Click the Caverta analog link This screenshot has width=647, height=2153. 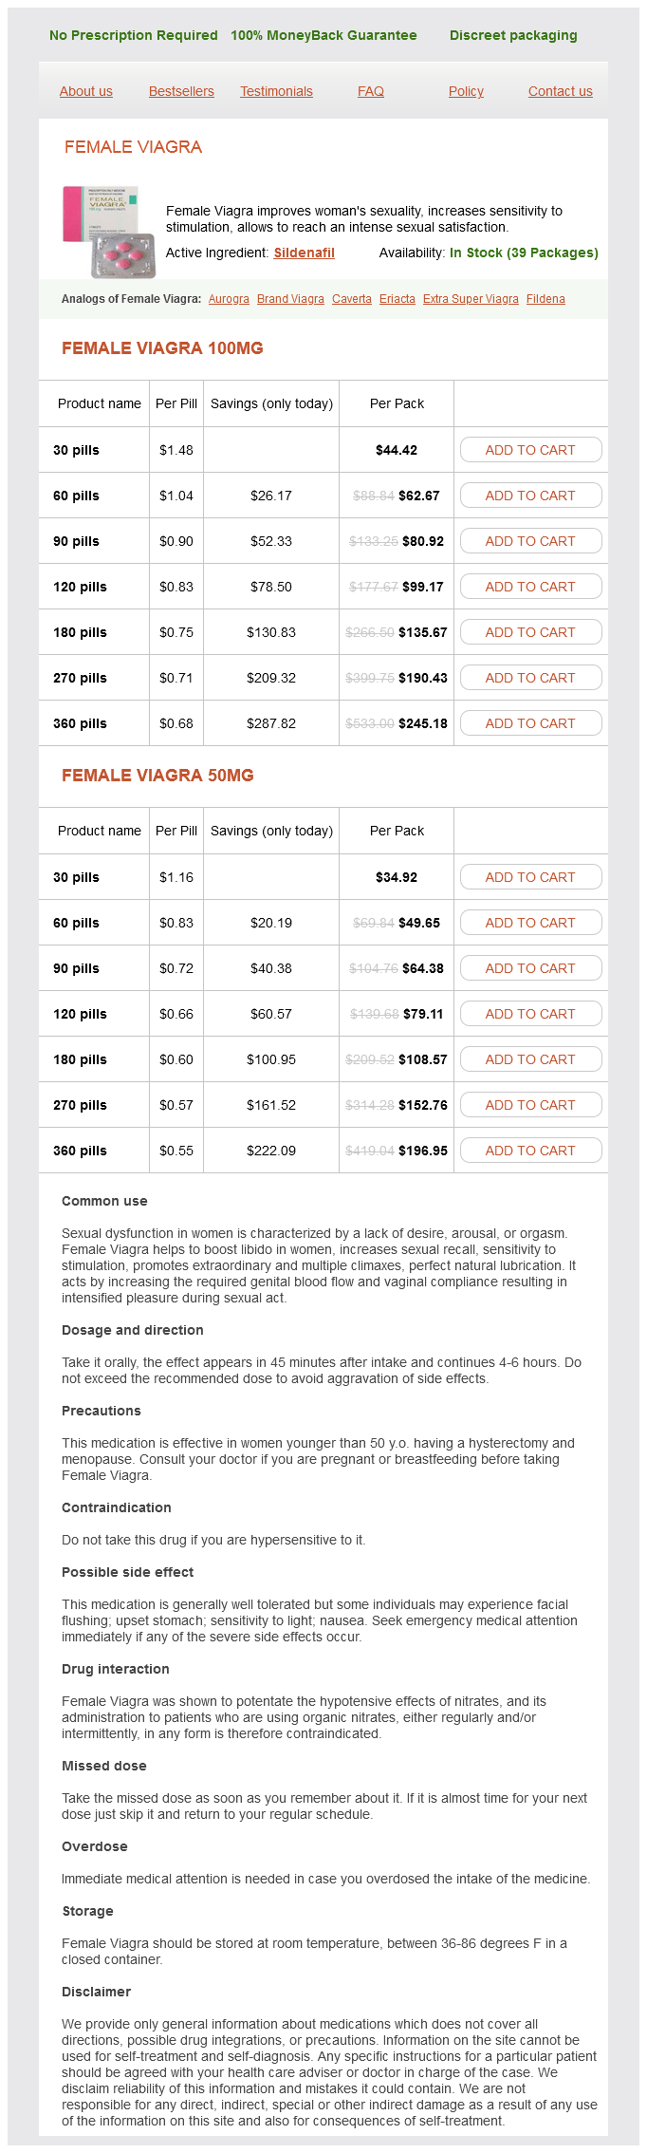coord(352,299)
